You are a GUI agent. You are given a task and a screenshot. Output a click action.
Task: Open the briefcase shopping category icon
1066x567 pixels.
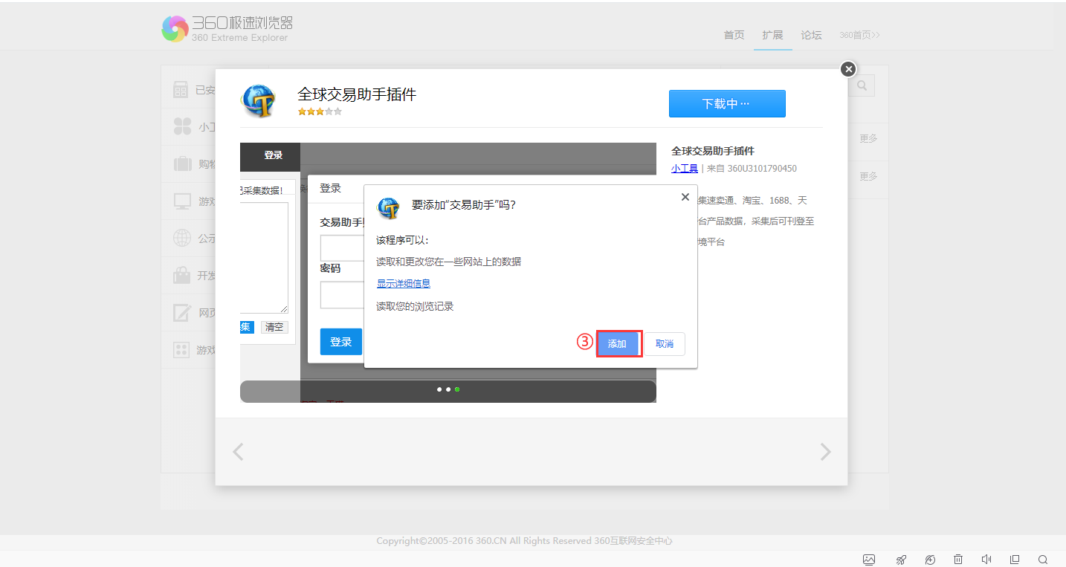(182, 163)
